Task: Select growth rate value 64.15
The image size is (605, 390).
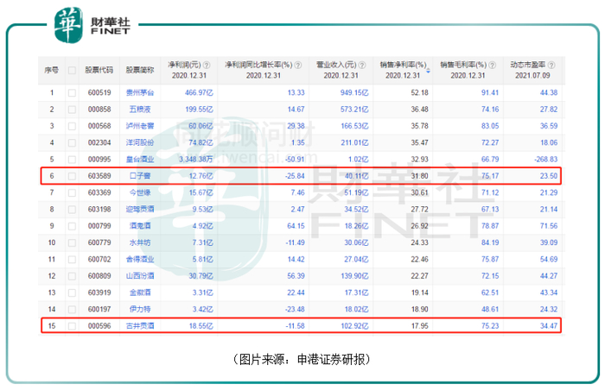Action: tap(296, 226)
